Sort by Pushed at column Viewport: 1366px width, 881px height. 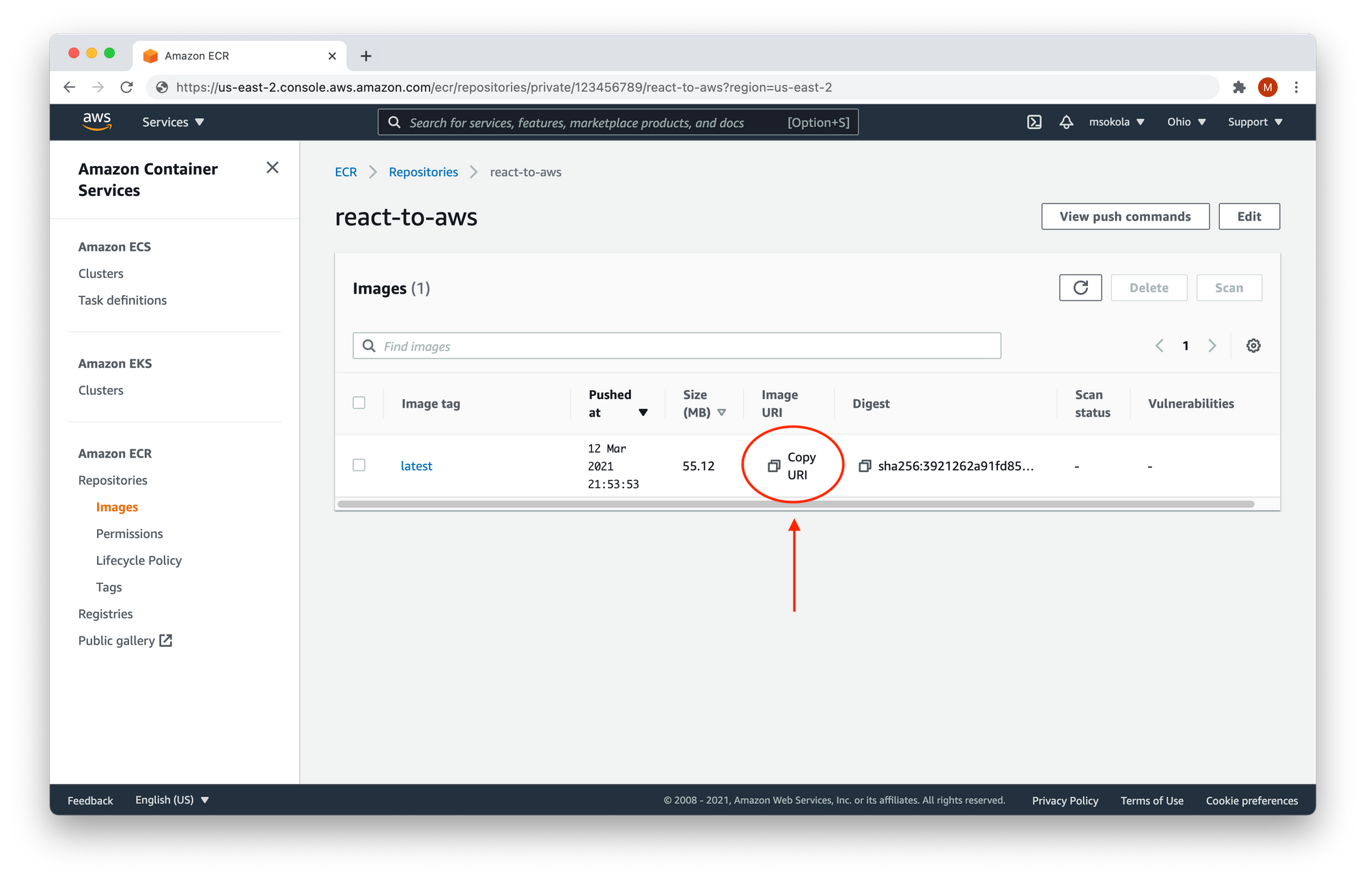[618, 404]
